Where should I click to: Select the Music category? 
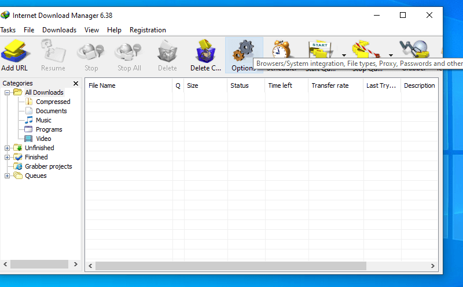click(43, 120)
